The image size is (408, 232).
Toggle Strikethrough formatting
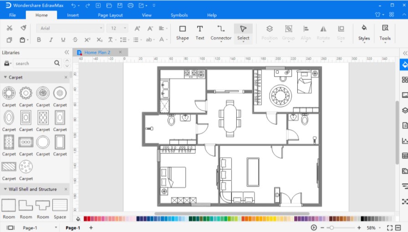tap(75, 39)
